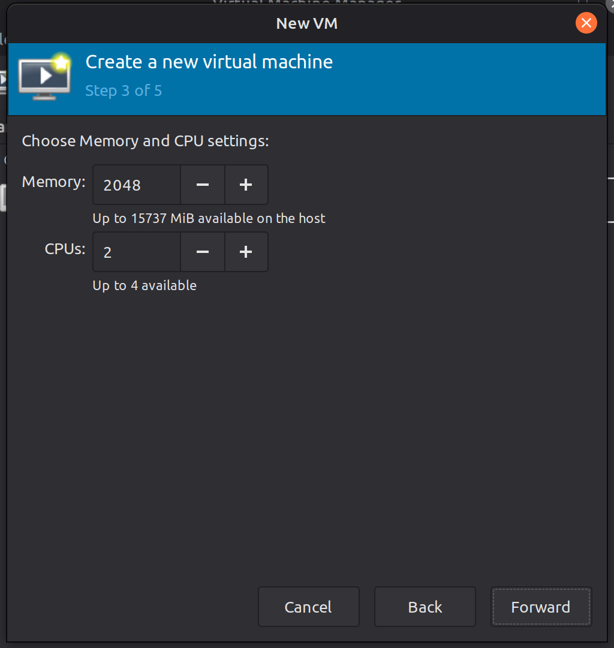
Task: Increase memory with the plus button
Action: tap(246, 185)
